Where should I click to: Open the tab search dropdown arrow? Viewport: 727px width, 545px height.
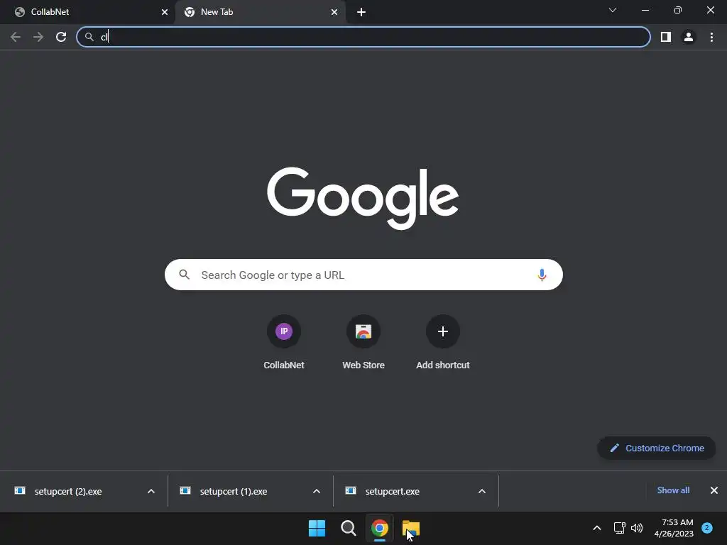point(613,10)
